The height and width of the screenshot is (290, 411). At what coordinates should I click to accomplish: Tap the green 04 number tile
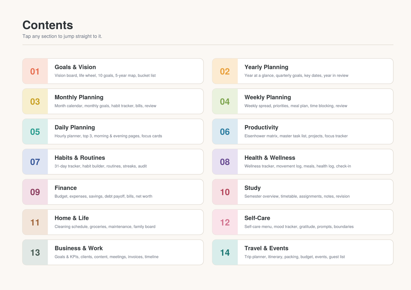coord(225,101)
